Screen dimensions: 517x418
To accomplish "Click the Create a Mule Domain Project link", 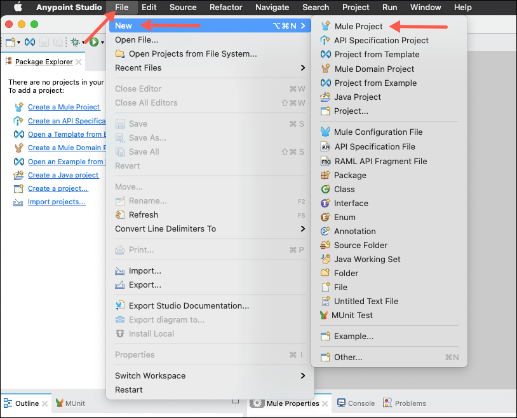I will (67, 148).
